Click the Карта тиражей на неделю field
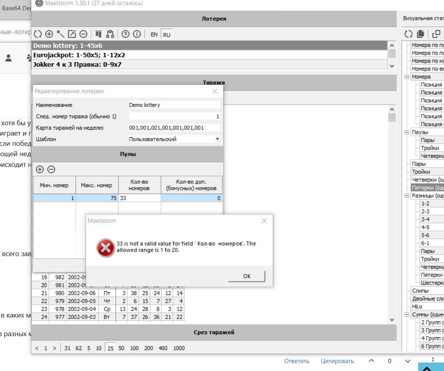Viewport: 444px width, 371px height. [174, 128]
